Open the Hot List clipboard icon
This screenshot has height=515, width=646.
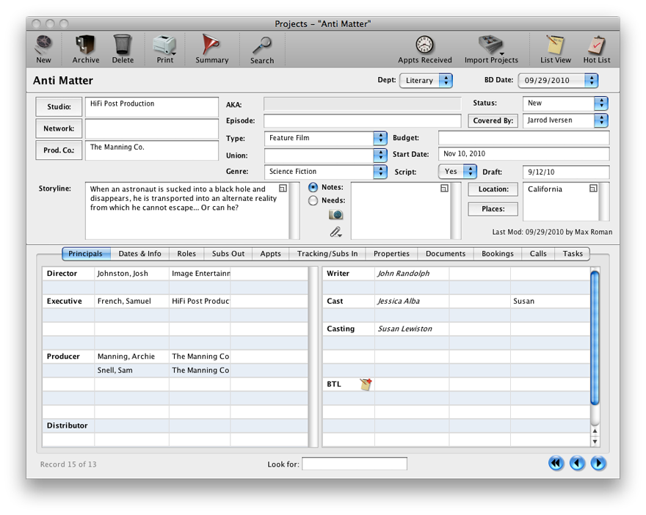597,49
